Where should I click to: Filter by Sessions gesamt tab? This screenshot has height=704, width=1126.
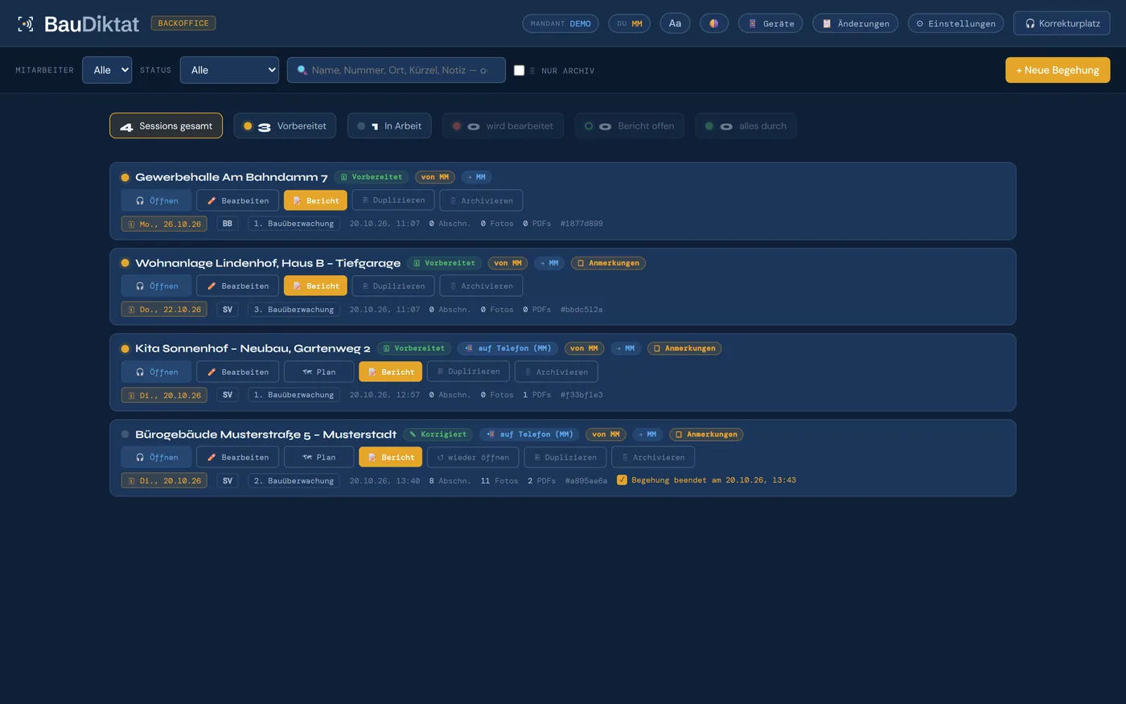click(166, 126)
